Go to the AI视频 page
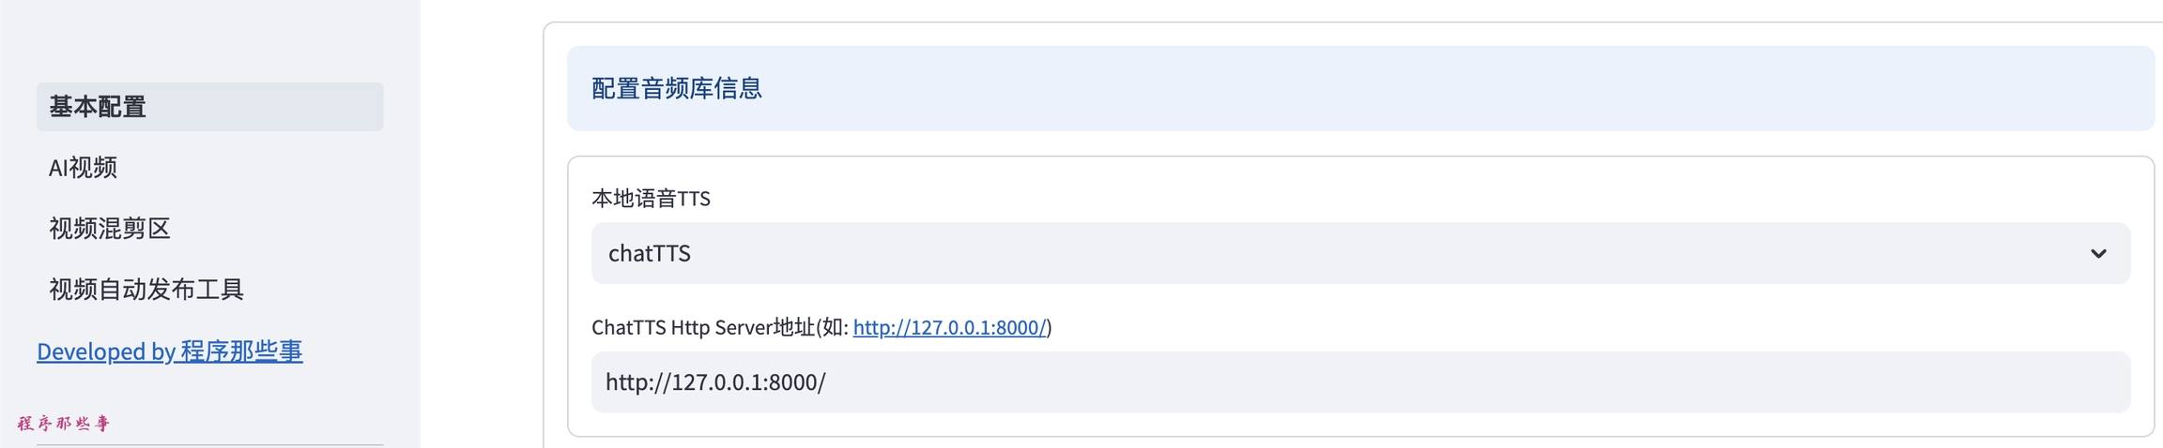Screen dimensions: 2163x448 pyautogui.click(x=84, y=168)
